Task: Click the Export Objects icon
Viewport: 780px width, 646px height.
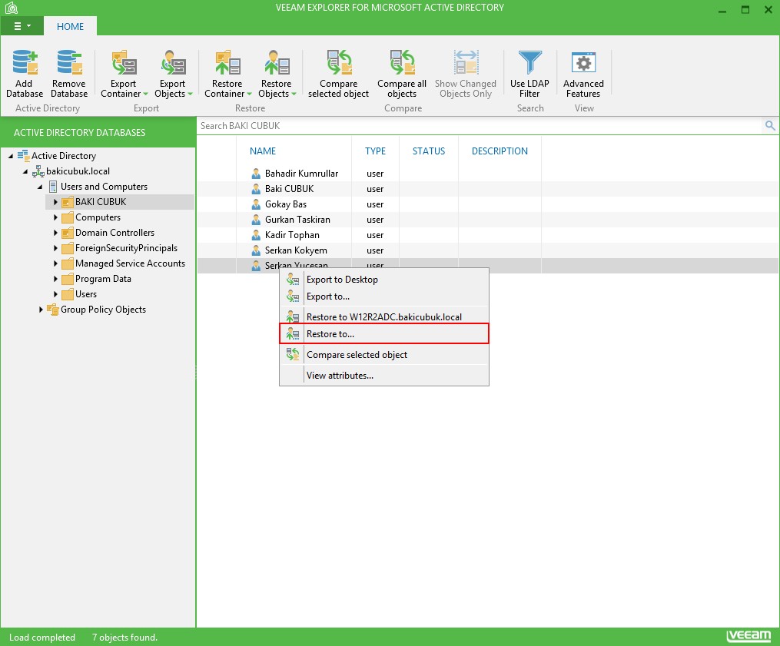Action: click(x=173, y=62)
